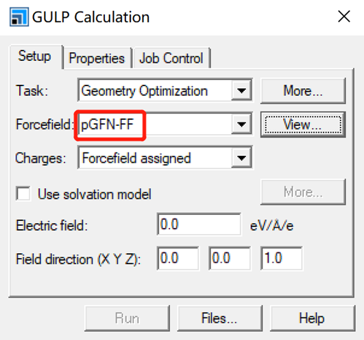Click the GULP Calculation window icon
364x340 pixels.
[19, 17]
